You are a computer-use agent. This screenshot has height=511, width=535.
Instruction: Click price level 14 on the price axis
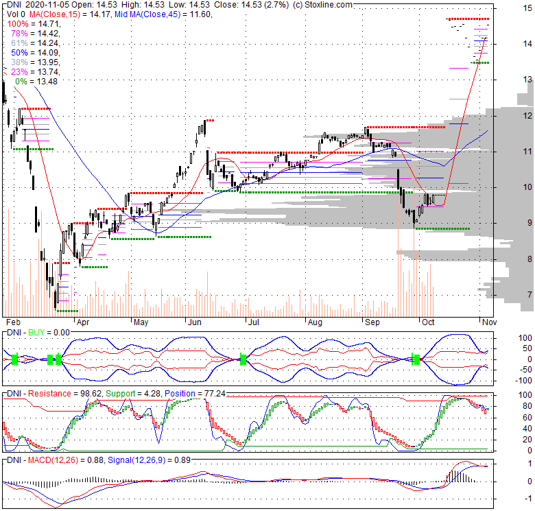(527, 44)
